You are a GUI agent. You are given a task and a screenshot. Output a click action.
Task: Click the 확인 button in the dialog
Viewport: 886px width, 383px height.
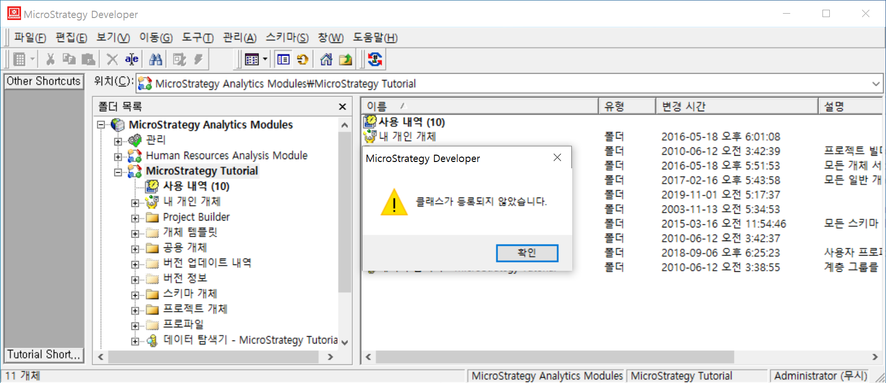[x=527, y=253]
